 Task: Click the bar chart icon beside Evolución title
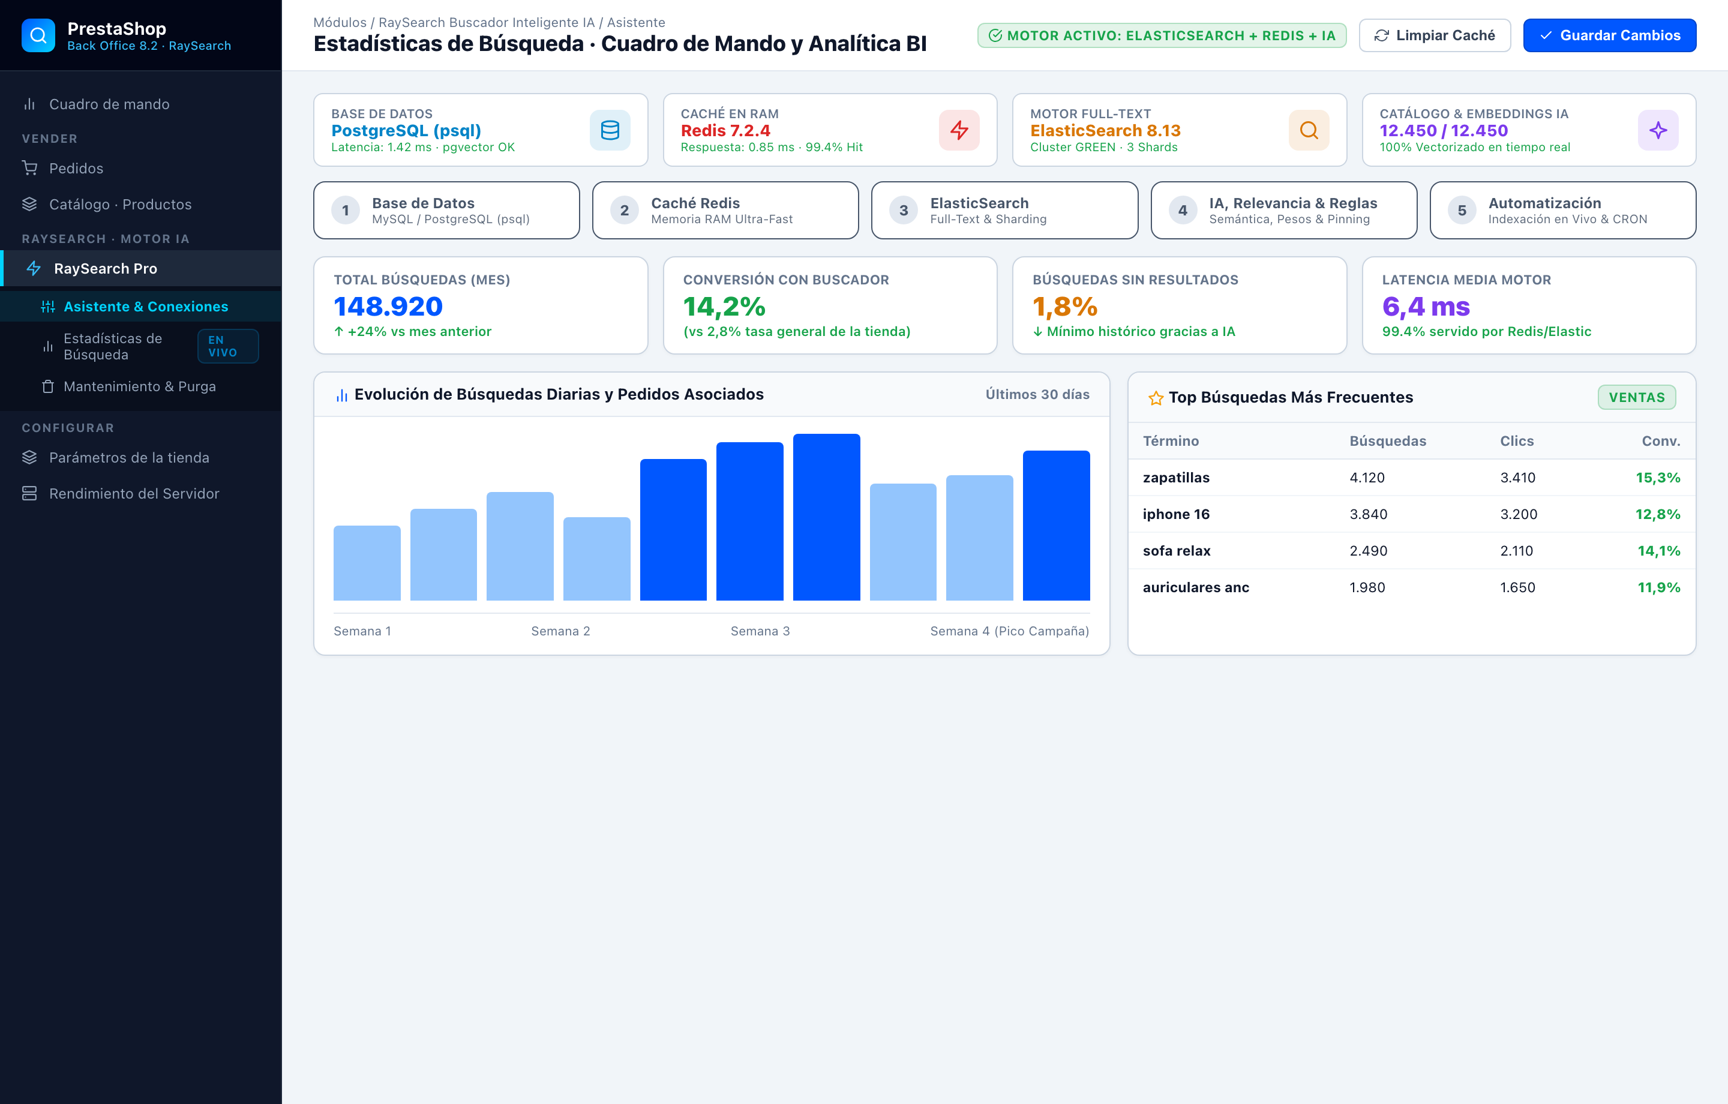coord(341,395)
